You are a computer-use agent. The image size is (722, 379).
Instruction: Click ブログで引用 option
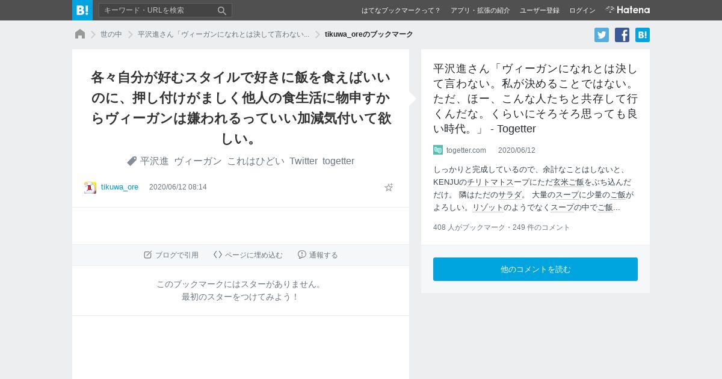click(171, 255)
